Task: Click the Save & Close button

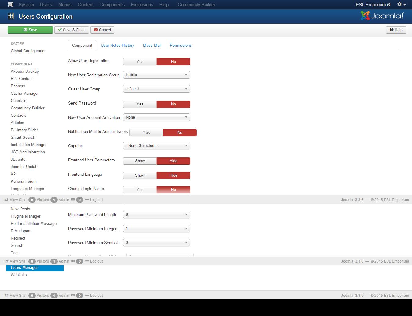Action: pyautogui.click(x=72, y=30)
